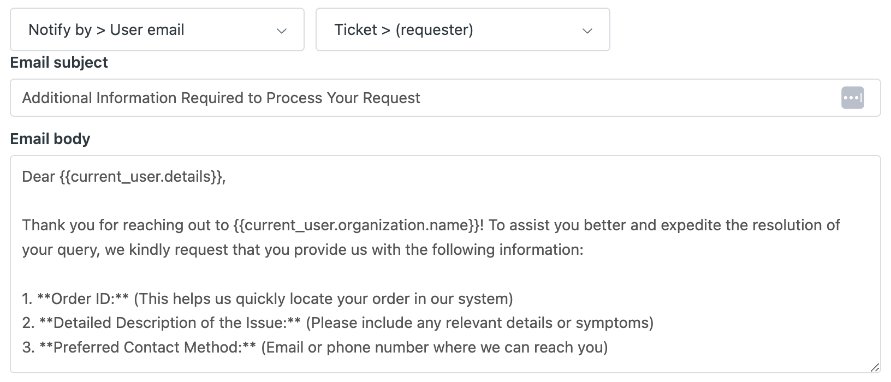The image size is (891, 382).
Task: Click the chevron on Ticket requester dropdown
Action: coord(587,31)
